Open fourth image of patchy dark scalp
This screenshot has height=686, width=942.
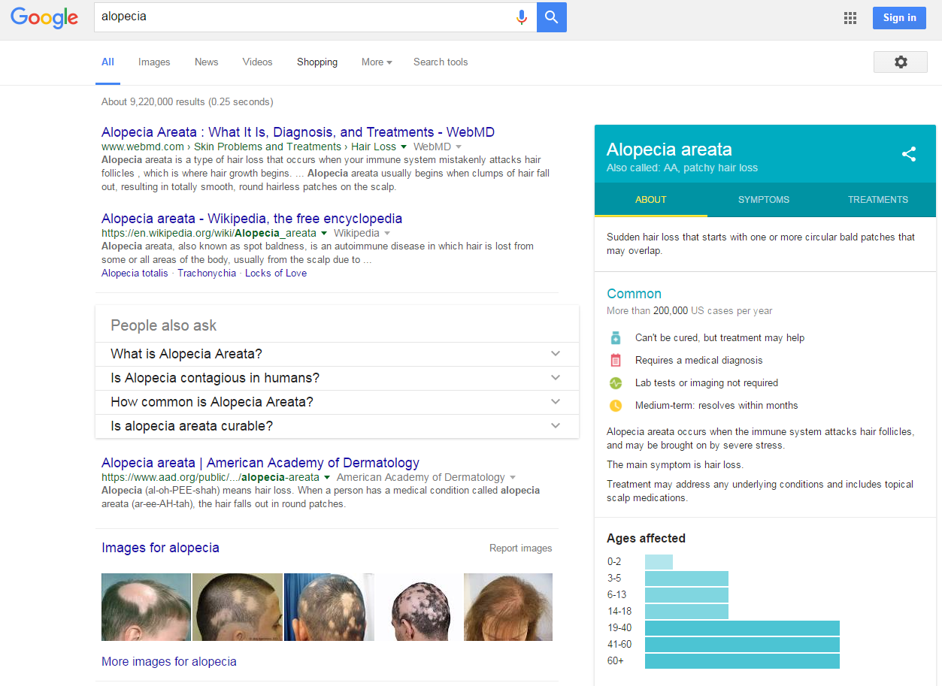click(419, 607)
